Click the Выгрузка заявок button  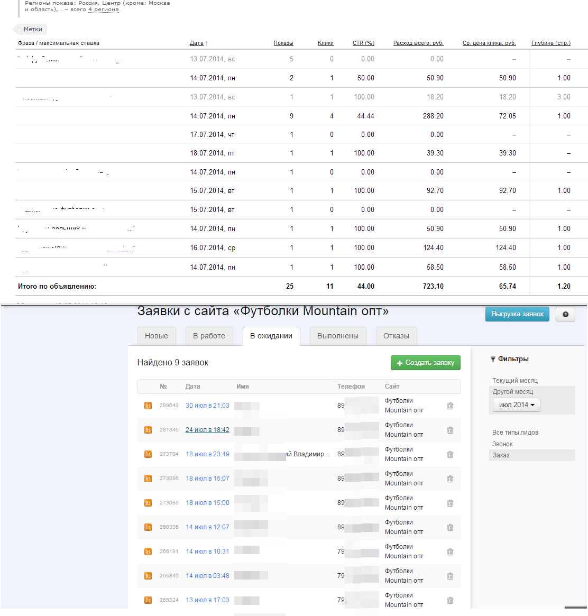click(x=517, y=314)
